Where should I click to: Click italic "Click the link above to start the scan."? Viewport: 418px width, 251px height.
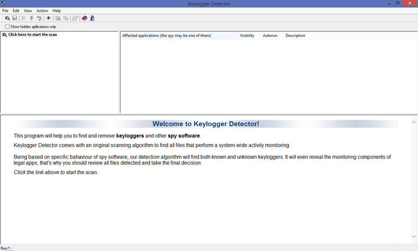56,172
